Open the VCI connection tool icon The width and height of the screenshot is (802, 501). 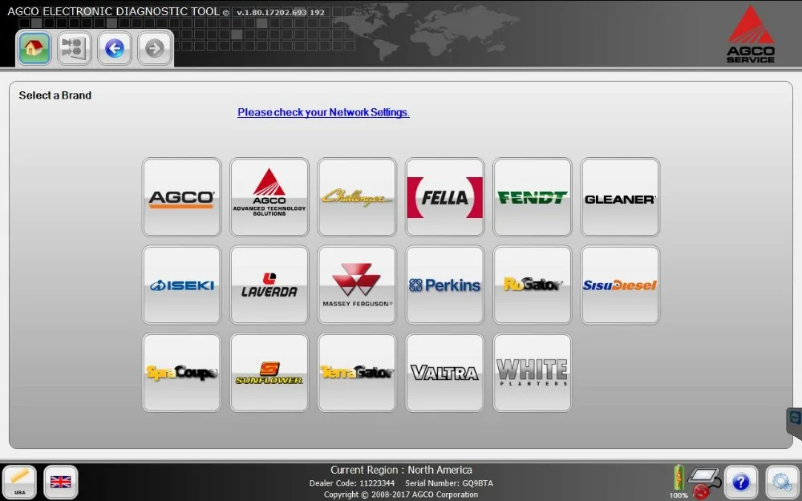tap(74, 48)
